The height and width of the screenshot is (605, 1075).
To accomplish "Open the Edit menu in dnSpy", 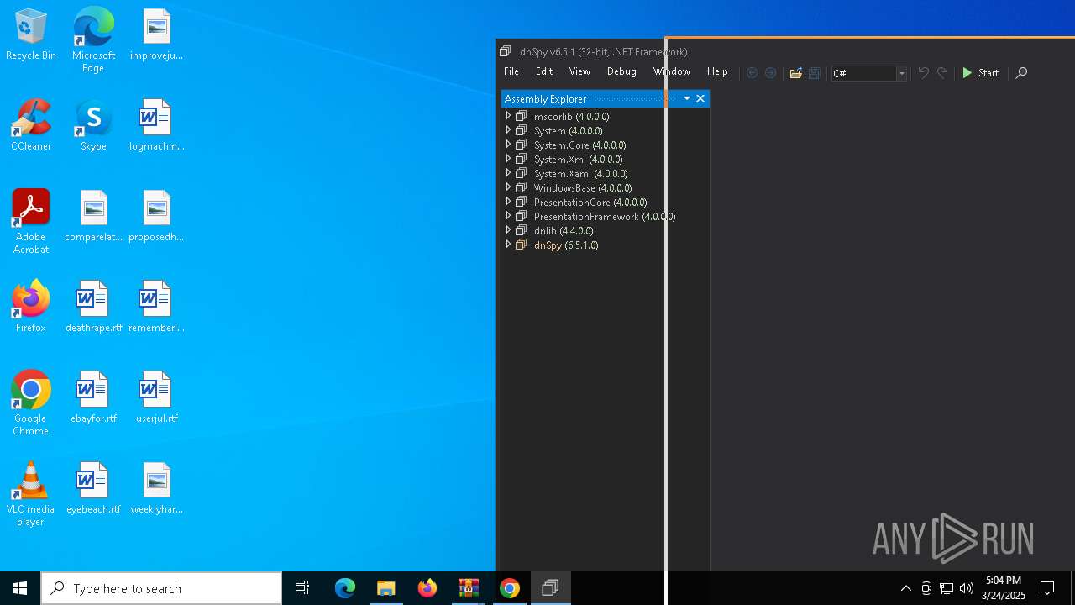I will [x=544, y=71].
